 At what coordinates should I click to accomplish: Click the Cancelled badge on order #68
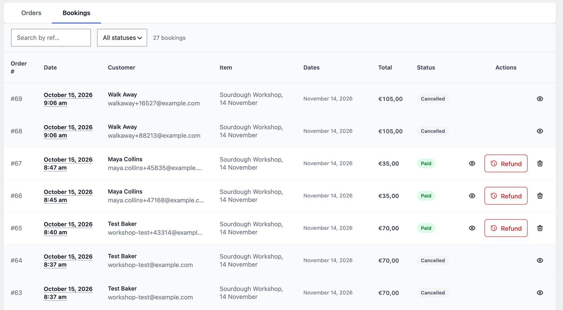pyautogui.click(x=433, y=131)
